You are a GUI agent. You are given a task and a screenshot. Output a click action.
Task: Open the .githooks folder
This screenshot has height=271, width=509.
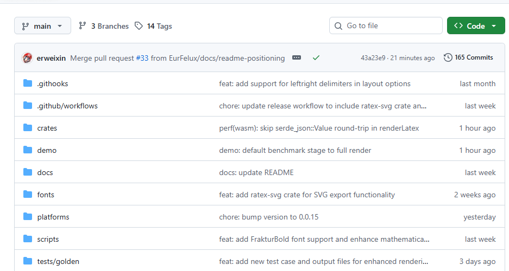[53, 83]
